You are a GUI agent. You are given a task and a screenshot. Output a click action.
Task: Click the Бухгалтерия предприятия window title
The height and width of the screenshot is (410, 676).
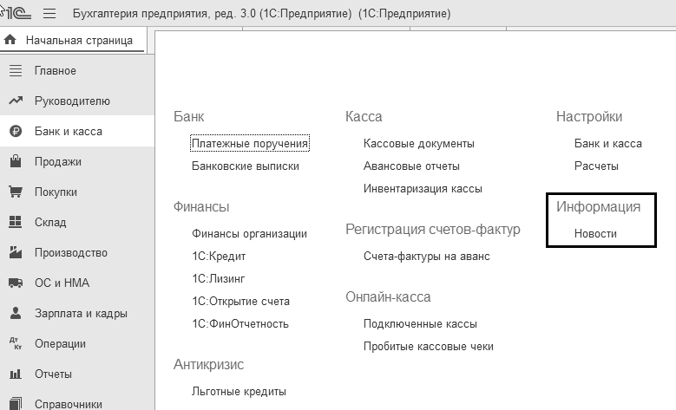tap(261, 13)
